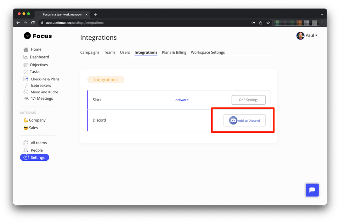Click the Settings gear icon

click(x=26, y=158)
